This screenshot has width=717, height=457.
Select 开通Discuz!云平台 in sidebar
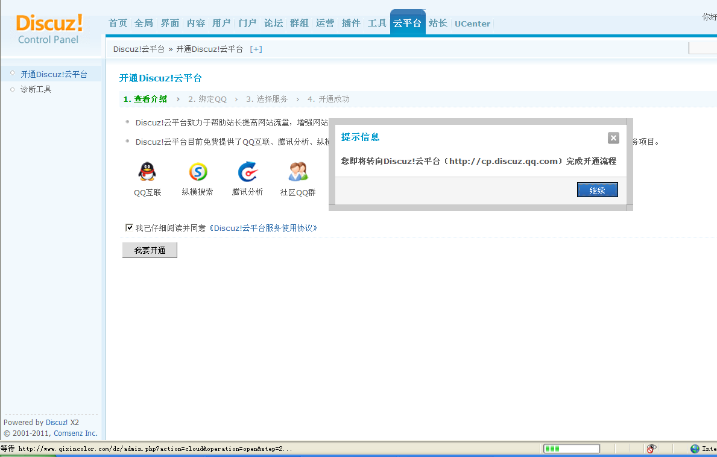coord(54,74)
